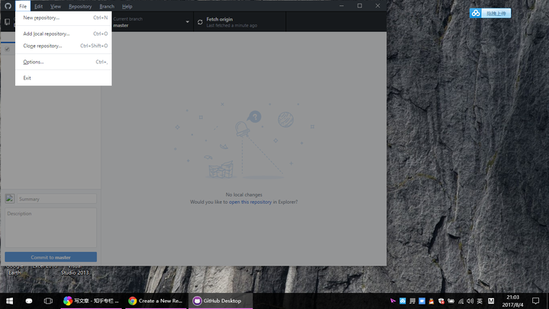Click the volume icon in system tray

470,301
